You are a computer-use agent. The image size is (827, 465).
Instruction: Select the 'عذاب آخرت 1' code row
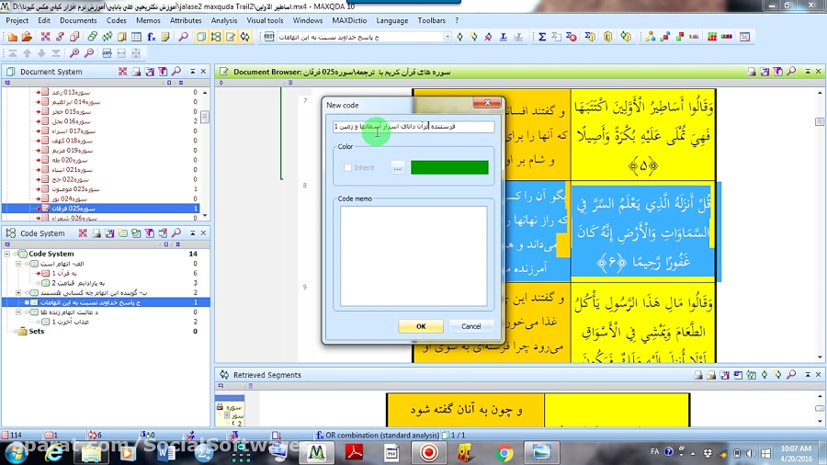(106, 322)
